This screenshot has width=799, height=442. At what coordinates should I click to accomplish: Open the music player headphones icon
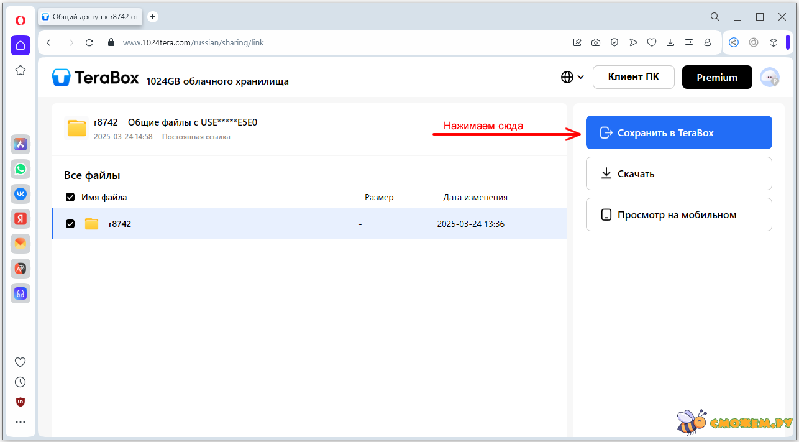pos(21,293)
